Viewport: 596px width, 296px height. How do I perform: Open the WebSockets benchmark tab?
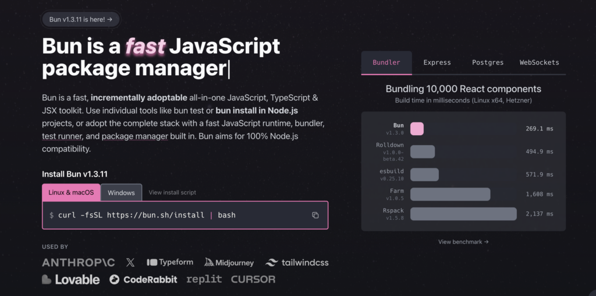coord(539,62)
